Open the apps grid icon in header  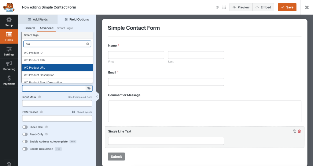224,7
